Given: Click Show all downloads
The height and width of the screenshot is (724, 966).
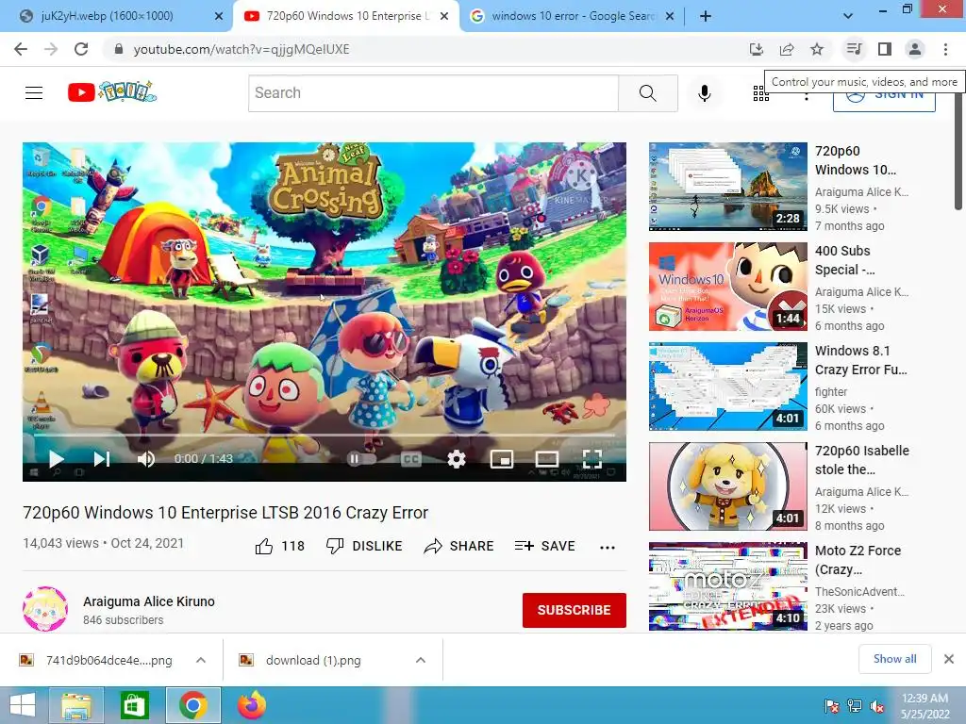Looking at the screenshot, I should pyautogui.click(x=894, y=659).
